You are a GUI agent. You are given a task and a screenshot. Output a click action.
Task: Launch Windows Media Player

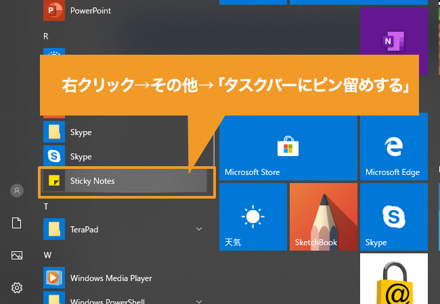pyautogui.click(x=110, y=278)
